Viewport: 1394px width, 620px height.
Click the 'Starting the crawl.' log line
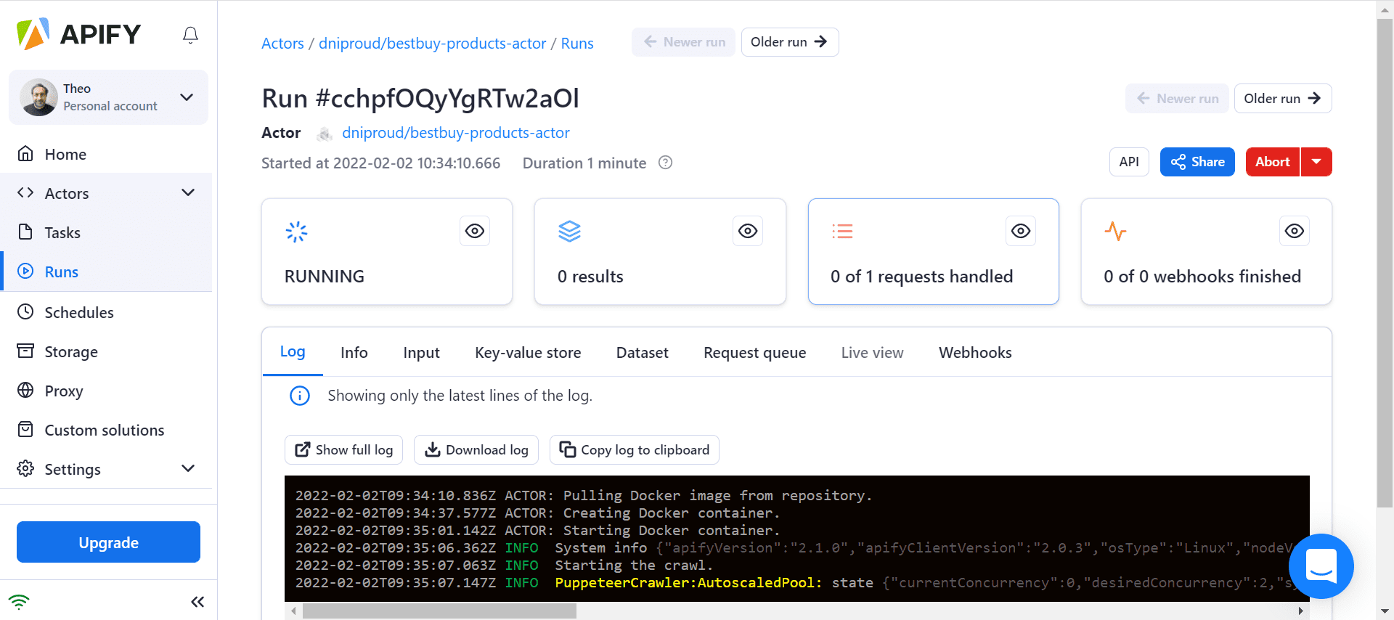pos(634,566)
